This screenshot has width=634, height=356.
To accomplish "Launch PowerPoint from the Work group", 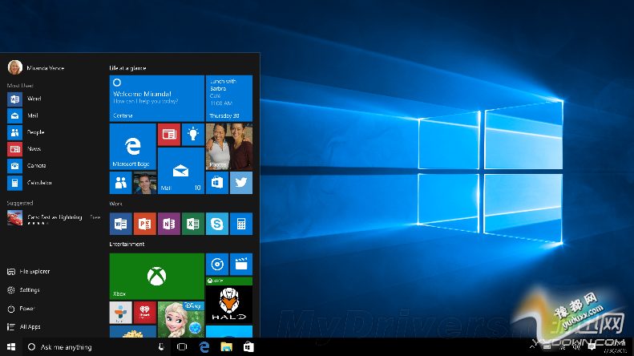I will pyautogui.click(x=145, y=224).
